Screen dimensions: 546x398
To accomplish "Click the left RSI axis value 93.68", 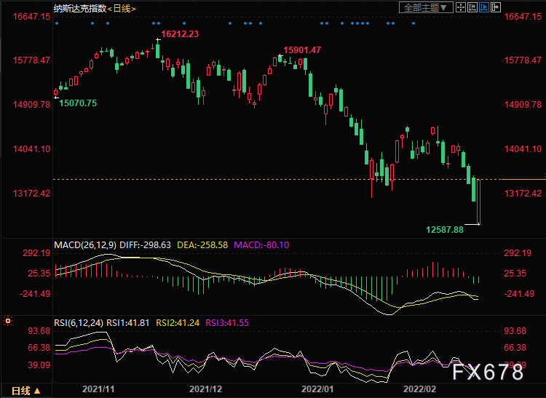I will point(39,331).
